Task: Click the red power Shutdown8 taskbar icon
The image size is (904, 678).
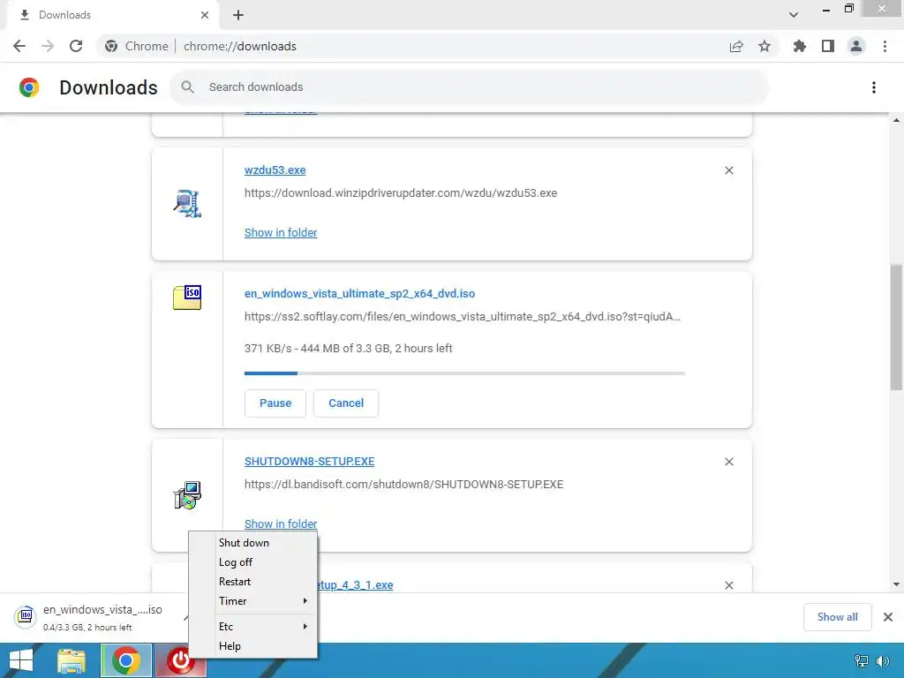Action: 180,660
